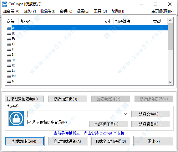The height and width of the screenshot is (152, 178).
Task: Click 卸载全部加密卷(S) button
Action: pyautogui.click(x=110, y=141)
